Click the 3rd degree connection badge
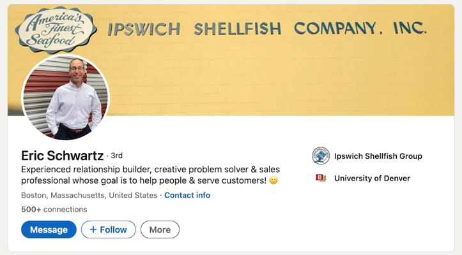462x255 pixels. tap(116, 156)
